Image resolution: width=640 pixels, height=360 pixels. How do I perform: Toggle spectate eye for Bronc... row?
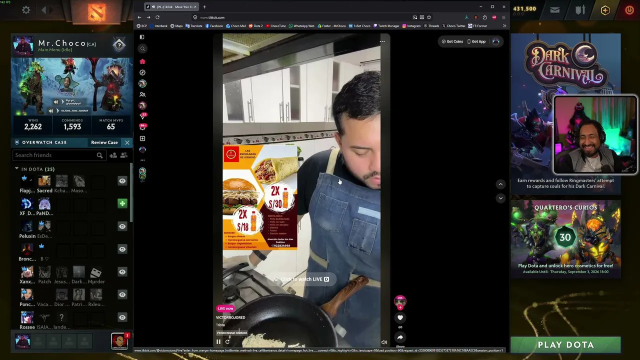coord(122,249)
